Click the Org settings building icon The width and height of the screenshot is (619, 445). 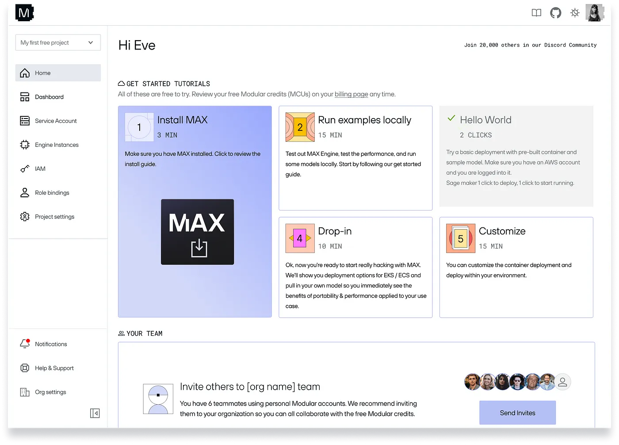point(25,392)
